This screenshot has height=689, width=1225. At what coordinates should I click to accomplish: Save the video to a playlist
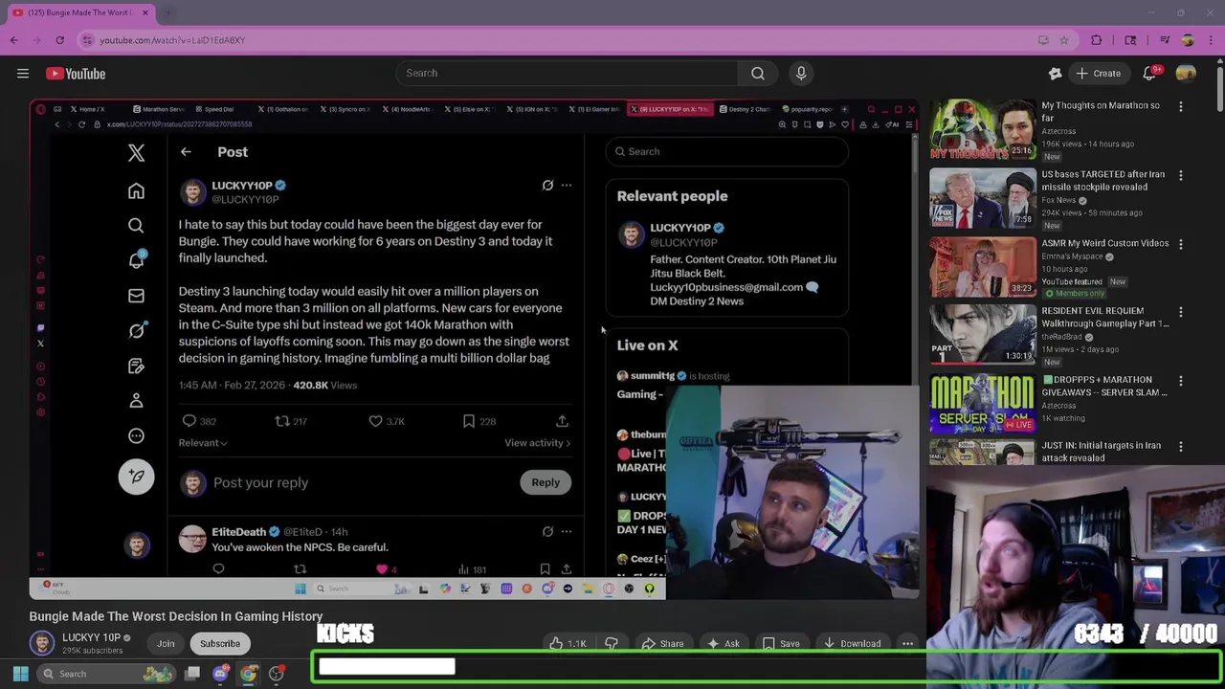(x=781, y=644)
